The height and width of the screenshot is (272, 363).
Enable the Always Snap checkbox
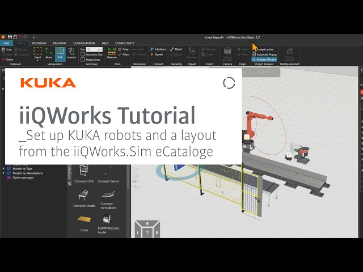click(82, 59)
